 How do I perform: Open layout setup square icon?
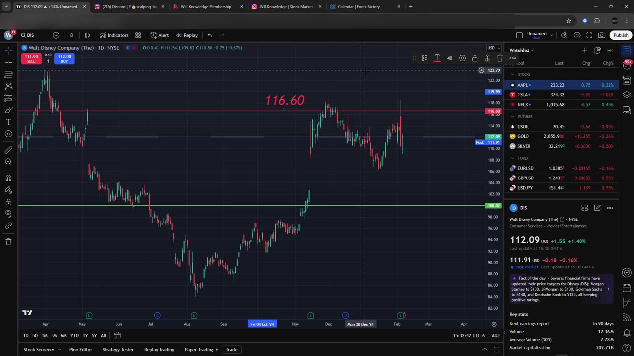519,35
